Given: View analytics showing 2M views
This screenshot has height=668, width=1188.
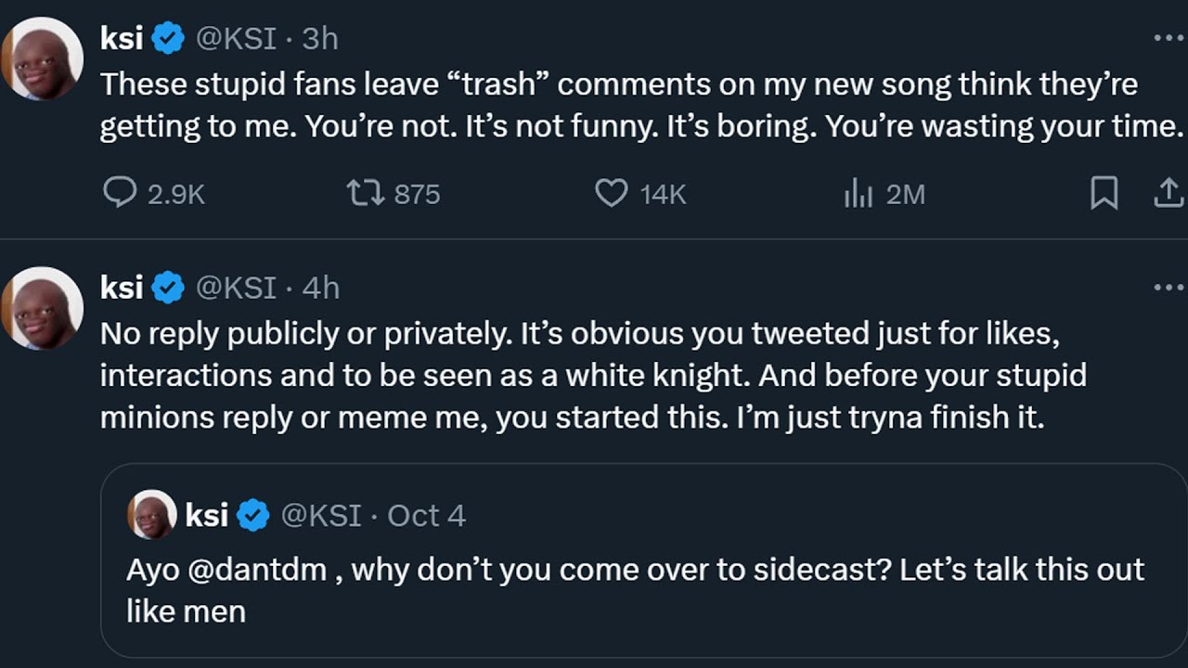Looking at the screenshot, I should pos(858,193).
